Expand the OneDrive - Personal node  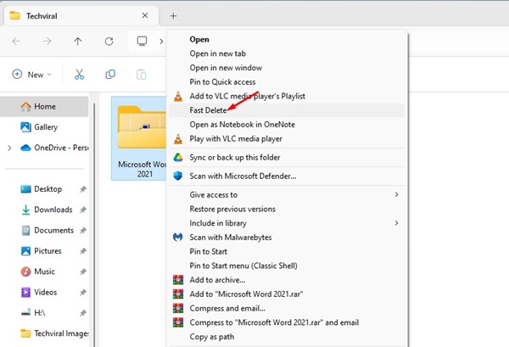tap(9, 148)
